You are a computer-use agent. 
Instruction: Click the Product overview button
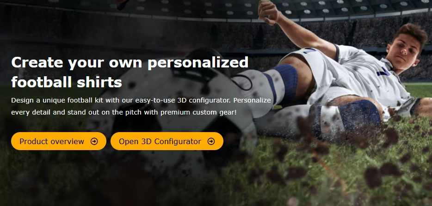(59, 141)
